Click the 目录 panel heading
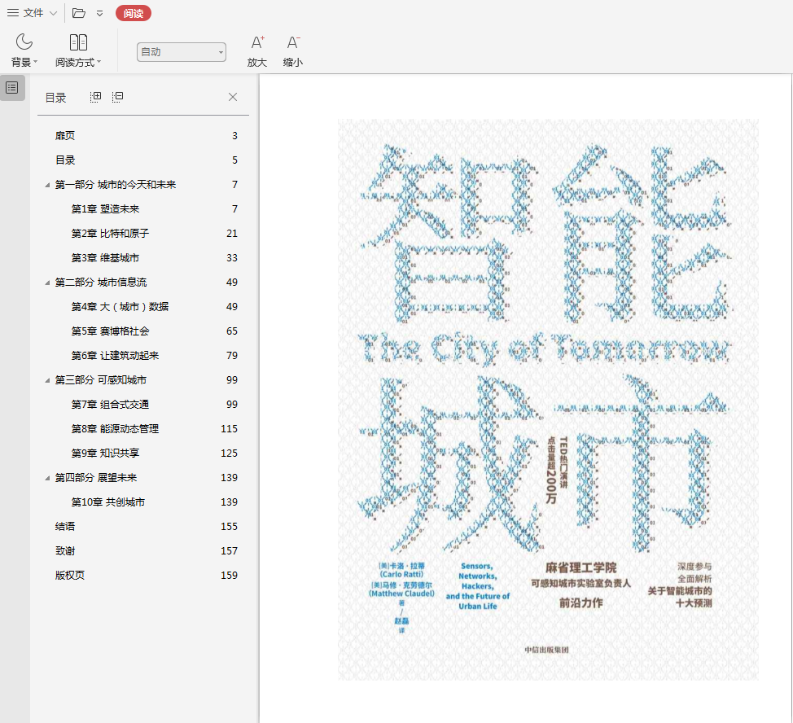The image size is (793, 723). tap(55, 98)
